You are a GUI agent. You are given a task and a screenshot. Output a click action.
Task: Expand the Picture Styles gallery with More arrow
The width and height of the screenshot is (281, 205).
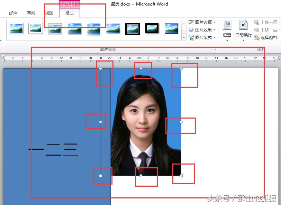point(184,37)
